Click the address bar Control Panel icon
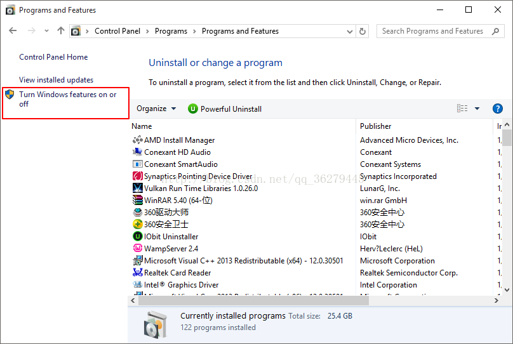Screen dimensions: 513x344 (x=76, y=31)
